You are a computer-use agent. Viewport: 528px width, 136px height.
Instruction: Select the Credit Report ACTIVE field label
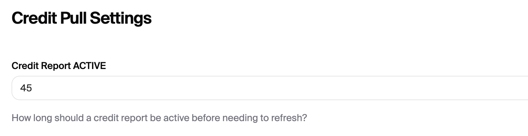(x=59, y=66)
